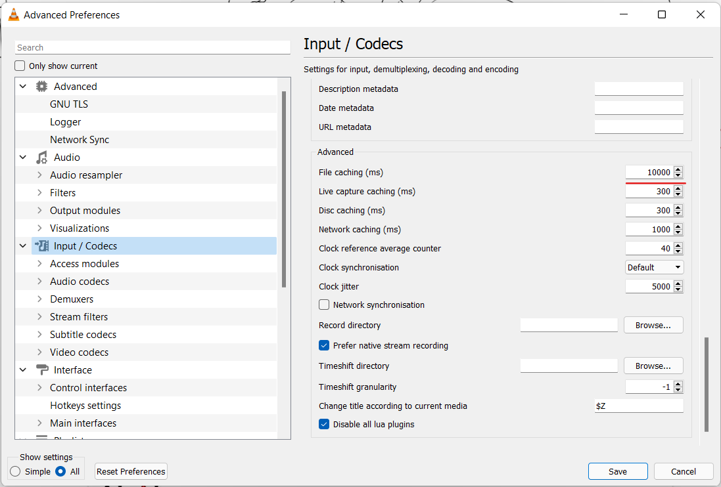This screenshot has height=487, width=721.
Task: Decrease Network caching with down arrow
Action: (x=678, y=232)
